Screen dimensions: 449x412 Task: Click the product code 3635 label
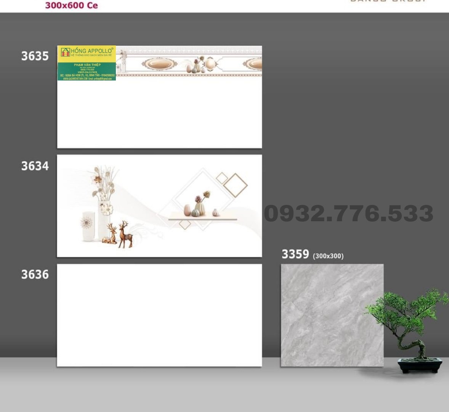click(x=35, y=56)
